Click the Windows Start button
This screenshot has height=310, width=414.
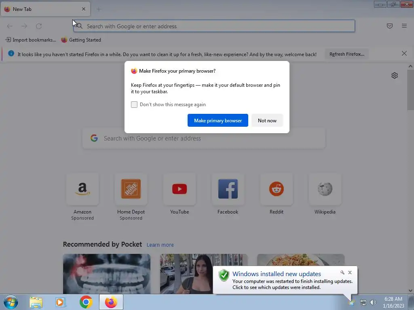11,302
